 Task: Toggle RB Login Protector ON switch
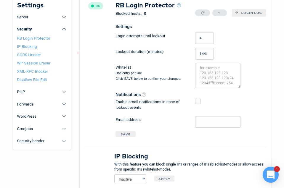pyautogui.click(x=96, y=6)
